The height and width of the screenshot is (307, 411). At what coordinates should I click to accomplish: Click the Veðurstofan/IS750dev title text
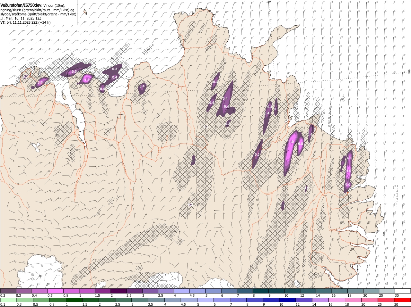[x=21, y=5]
